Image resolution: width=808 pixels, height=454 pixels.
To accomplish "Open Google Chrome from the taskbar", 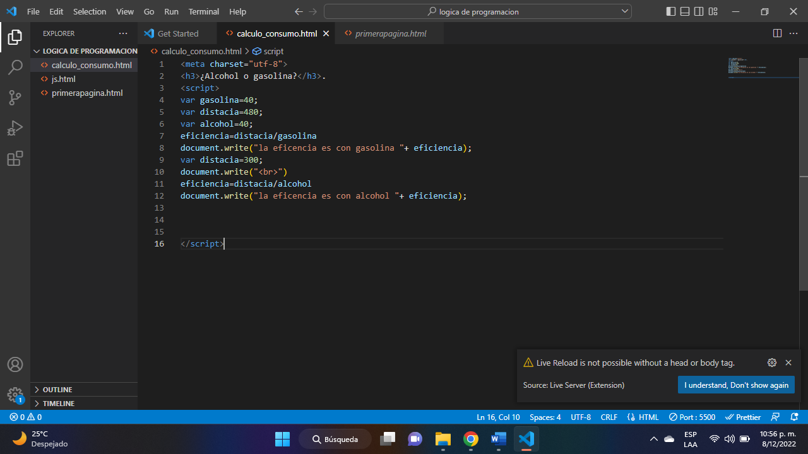I will 470,439.
